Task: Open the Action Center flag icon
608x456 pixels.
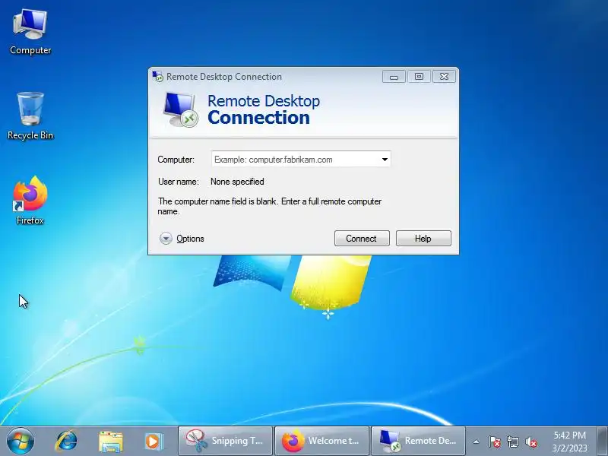Action: 495,442
